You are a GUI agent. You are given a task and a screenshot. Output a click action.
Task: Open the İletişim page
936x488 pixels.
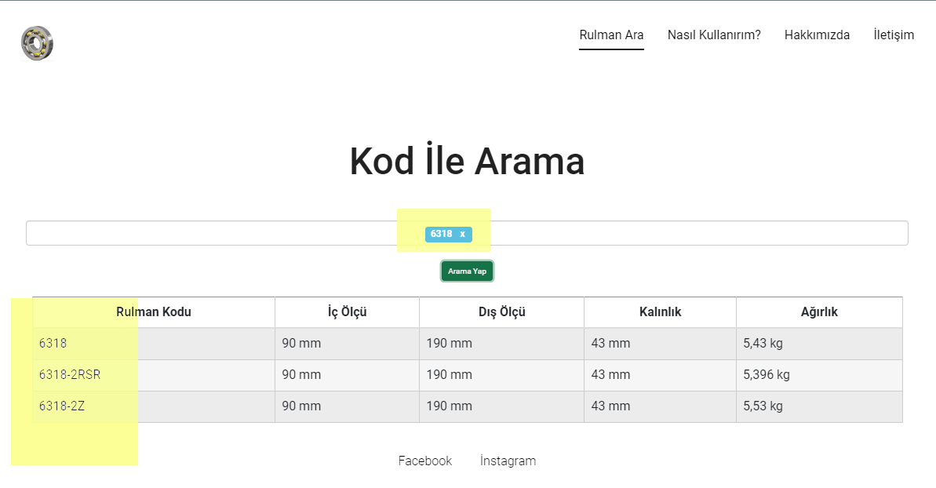click(x=894, y=35)
